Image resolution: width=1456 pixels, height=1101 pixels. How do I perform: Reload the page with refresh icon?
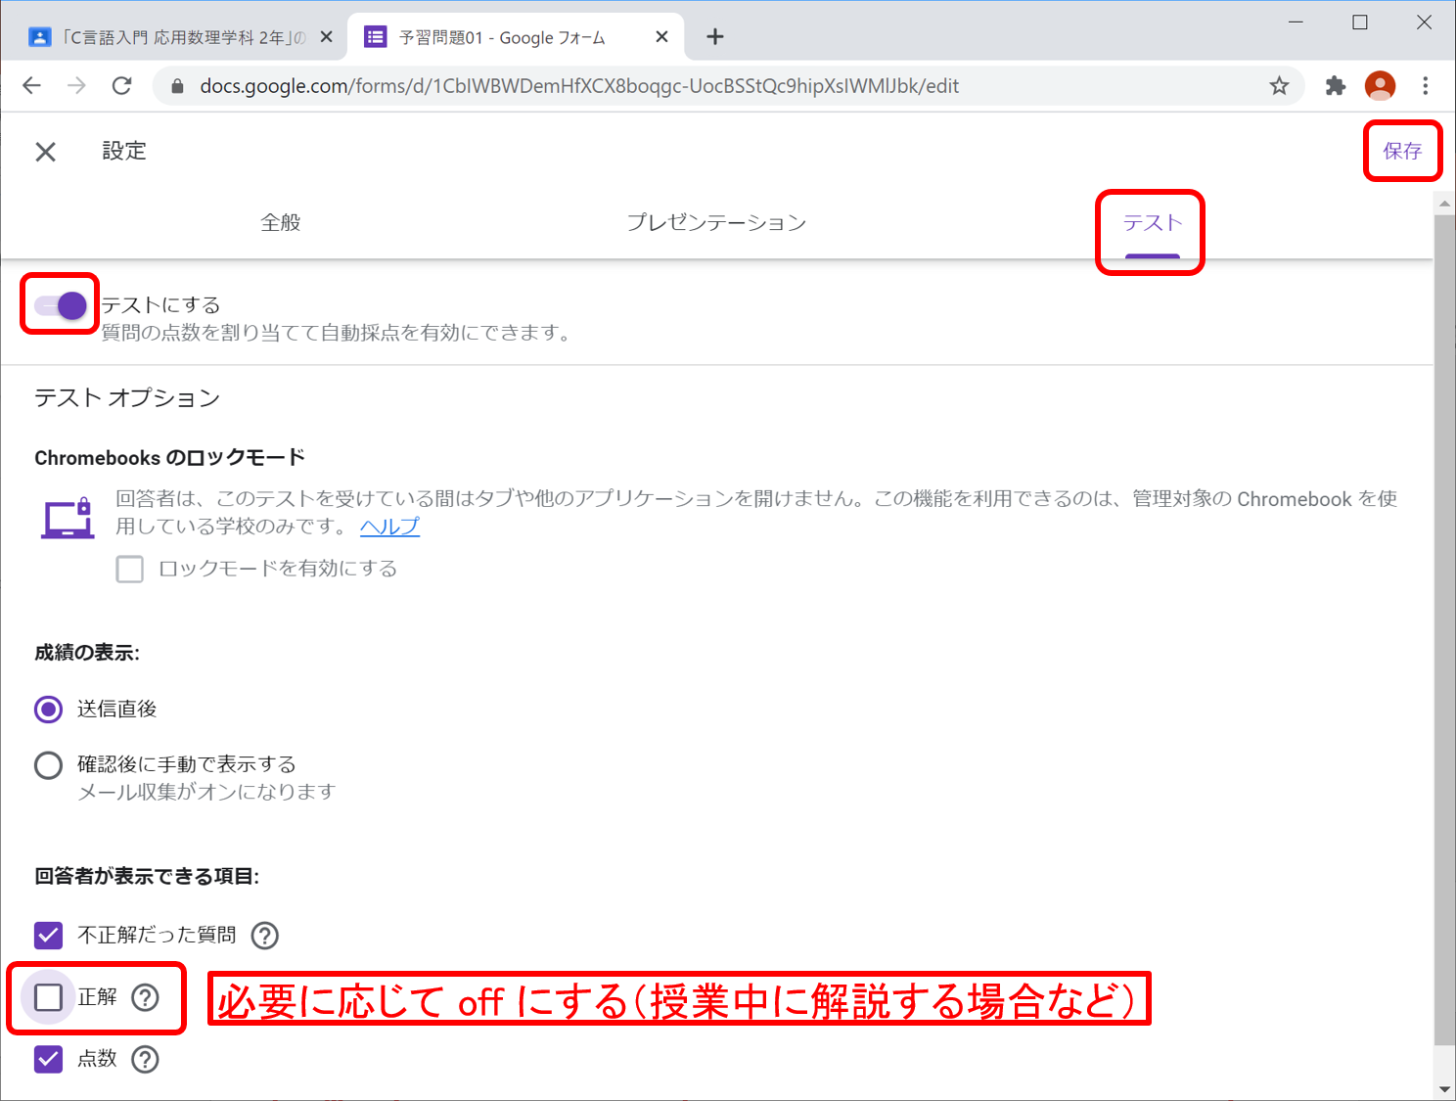click(121, 86)
